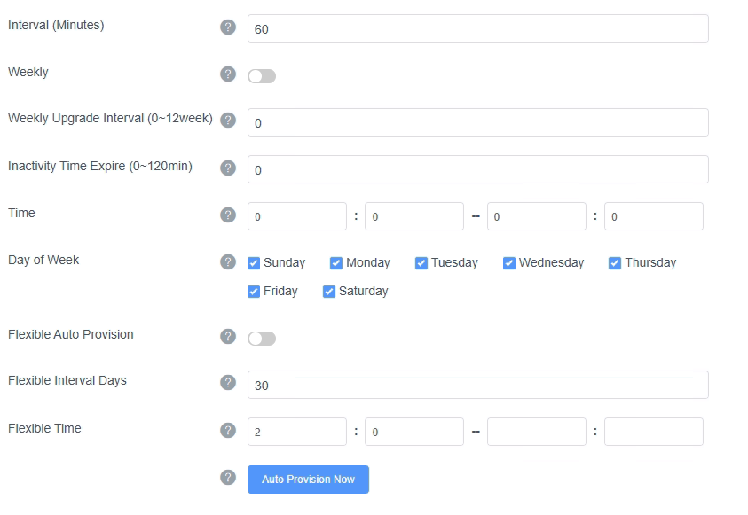
Task: Open help for Flexible Auto Provision
Action: 228,336
